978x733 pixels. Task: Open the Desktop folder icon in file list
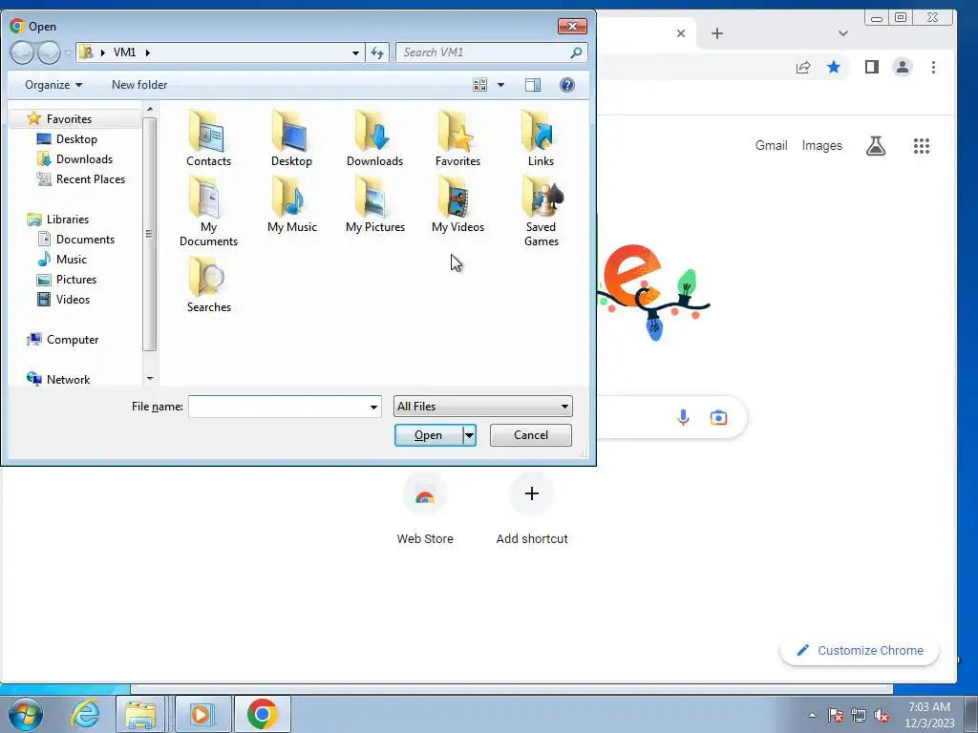coord(291,137)
